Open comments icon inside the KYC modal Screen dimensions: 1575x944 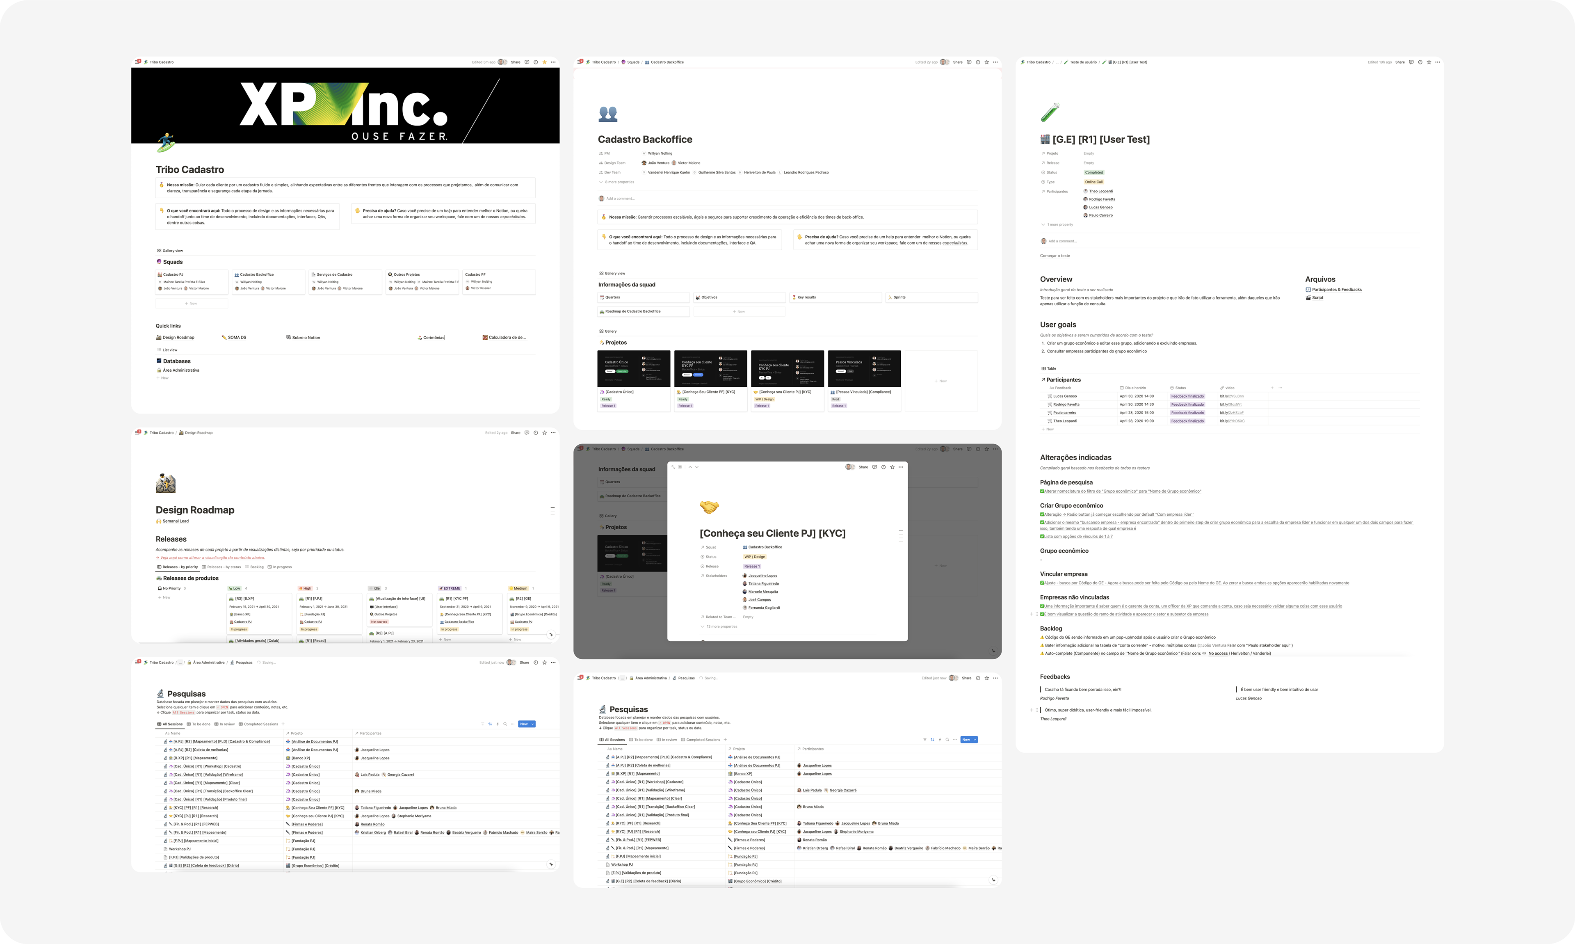pos(874,467)
